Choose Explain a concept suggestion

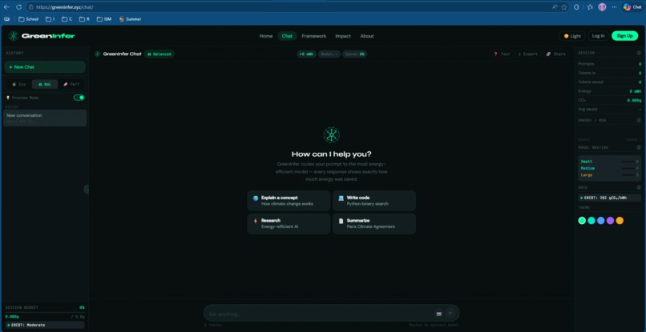(x=289, y=201)
